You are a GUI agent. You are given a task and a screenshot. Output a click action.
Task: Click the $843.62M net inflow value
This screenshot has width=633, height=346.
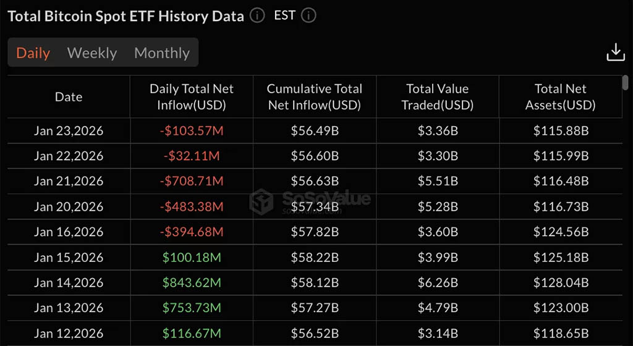pyautogui.click(x=192, y=283)
